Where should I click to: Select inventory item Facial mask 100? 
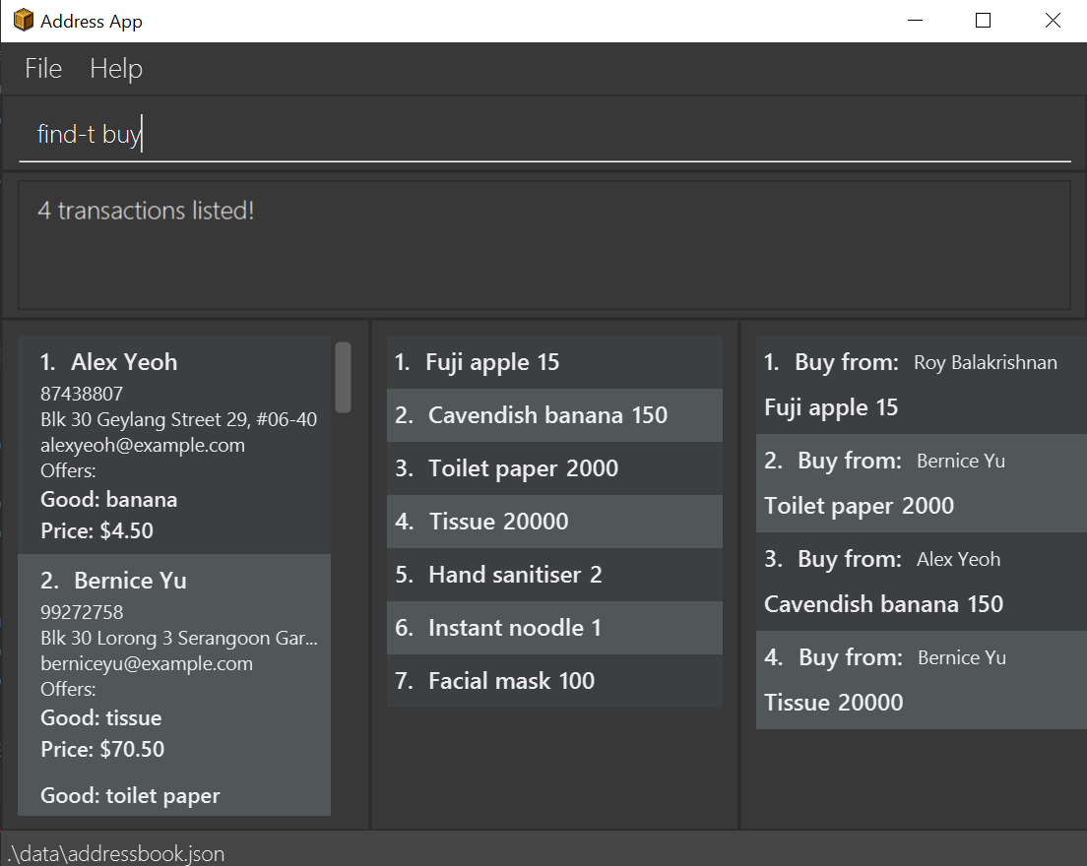point(554,680)
